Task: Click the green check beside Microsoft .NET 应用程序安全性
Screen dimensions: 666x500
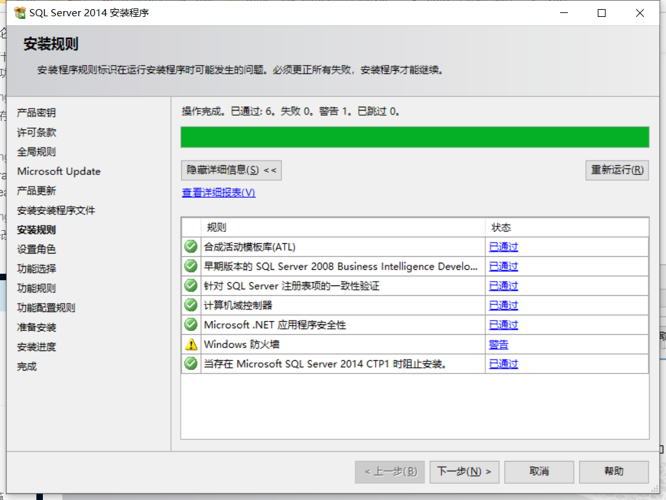Action: coord(190,324)
